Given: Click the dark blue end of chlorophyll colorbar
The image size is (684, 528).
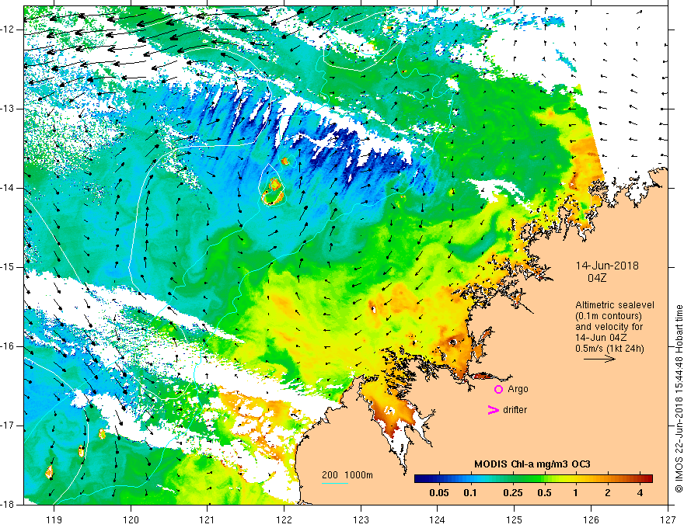Looking at the screenshot, I should pos(421,479).
